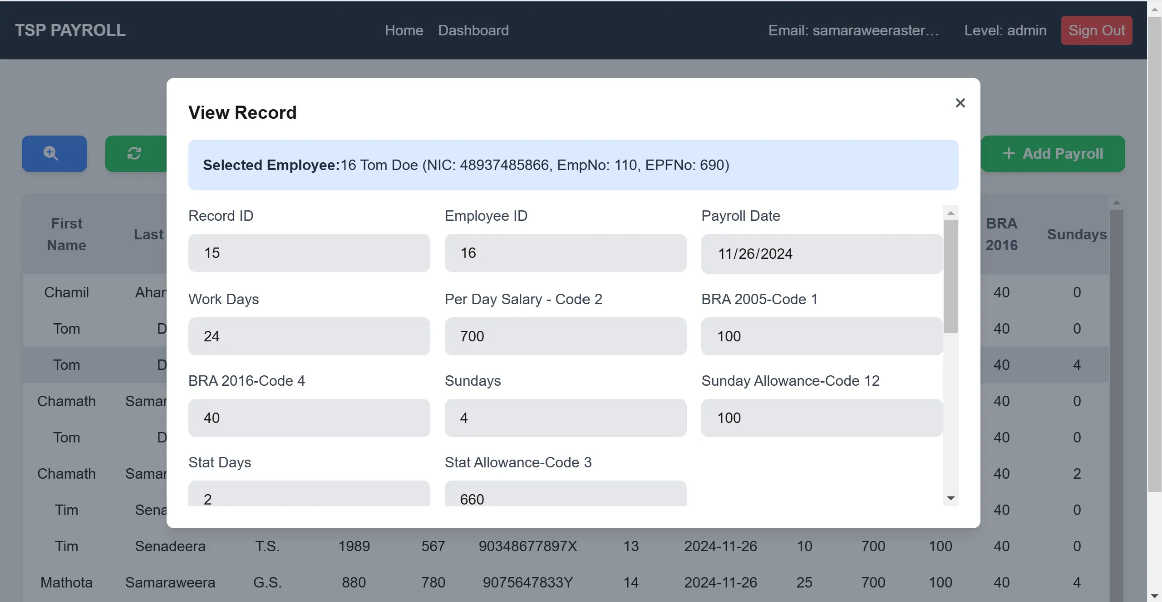Click the Add Payroll button
Image resolution: width=1162 pixels, height=602 pixels.
pyautogui.click(x=1053, y=153)
